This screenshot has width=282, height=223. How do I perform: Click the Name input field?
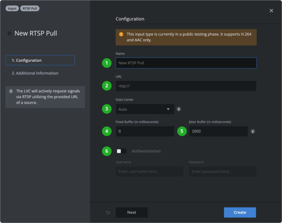click(x=186, y=63)
